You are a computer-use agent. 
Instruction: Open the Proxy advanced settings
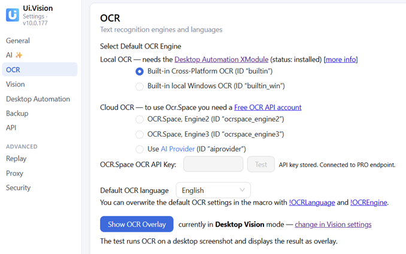pyautogui.click(x=15, y=173)
